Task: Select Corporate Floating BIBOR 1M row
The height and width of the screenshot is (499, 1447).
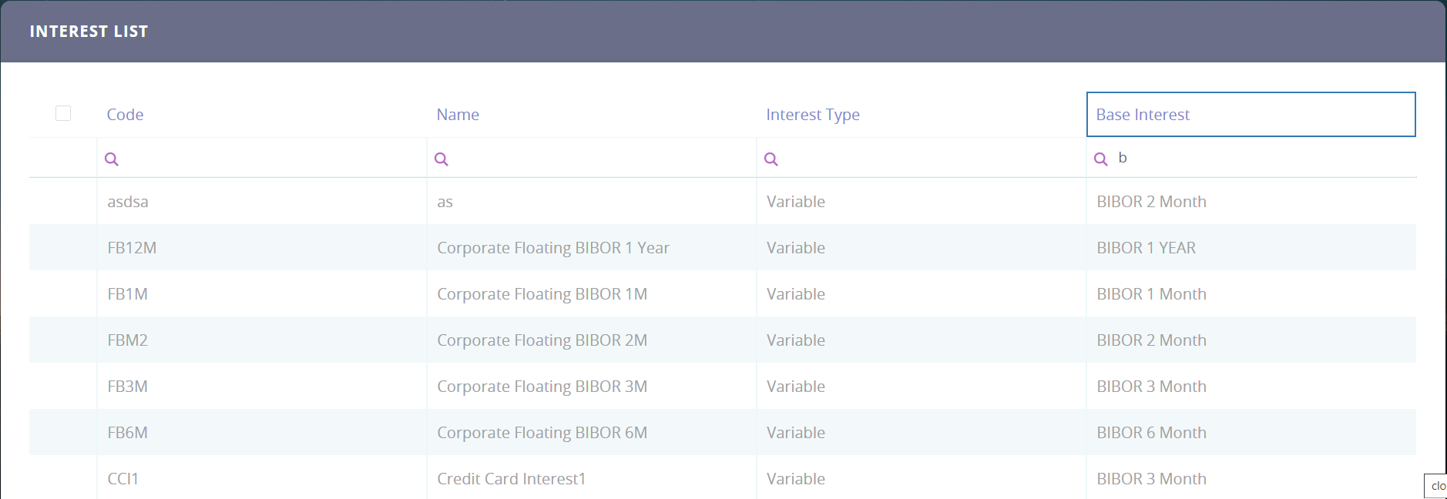Action: [542, 294]
